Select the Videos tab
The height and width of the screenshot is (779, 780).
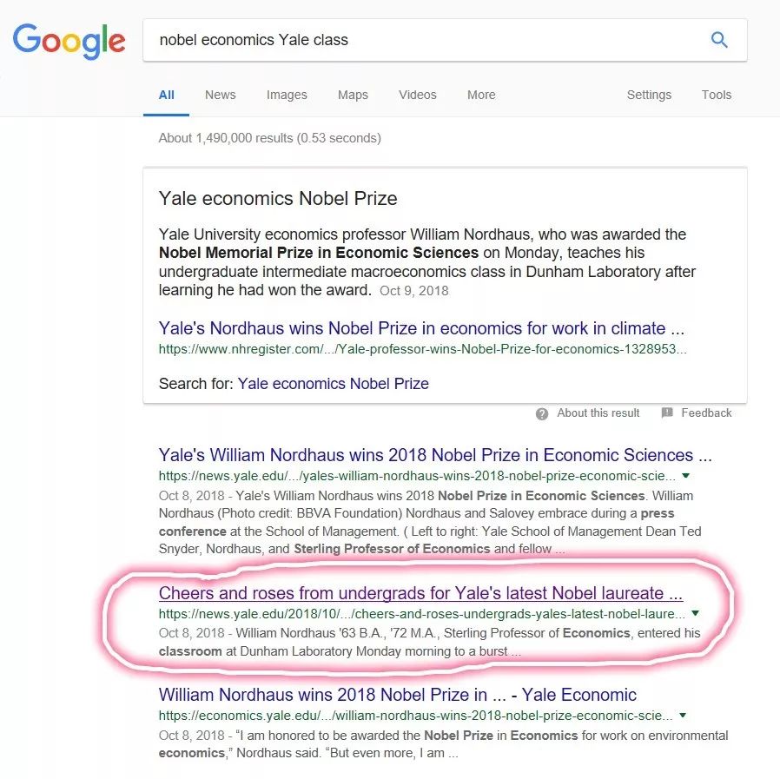point(418,95)
